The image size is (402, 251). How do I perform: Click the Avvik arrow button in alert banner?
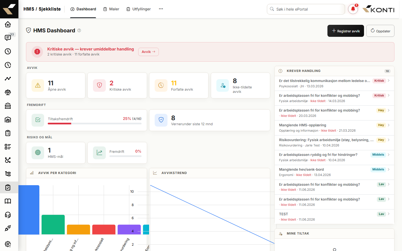pyautogui.click(x=149, y=52)
